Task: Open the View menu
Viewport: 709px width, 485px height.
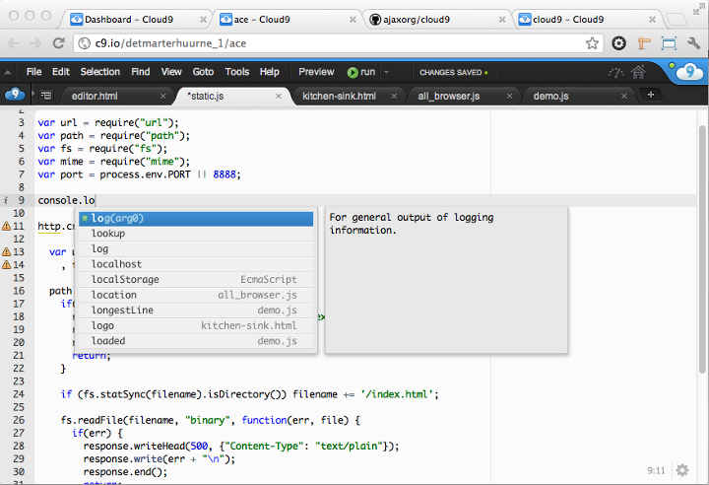Action: (171, 72)
